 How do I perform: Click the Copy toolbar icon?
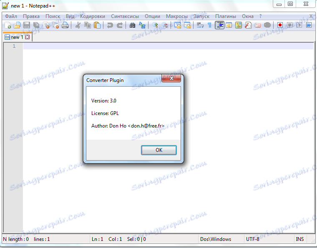88,26
